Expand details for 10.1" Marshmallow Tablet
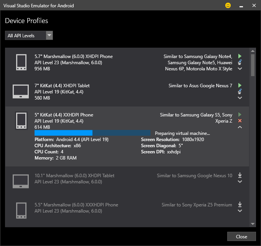This screenshot has width=261, height=246. point(240,181)
